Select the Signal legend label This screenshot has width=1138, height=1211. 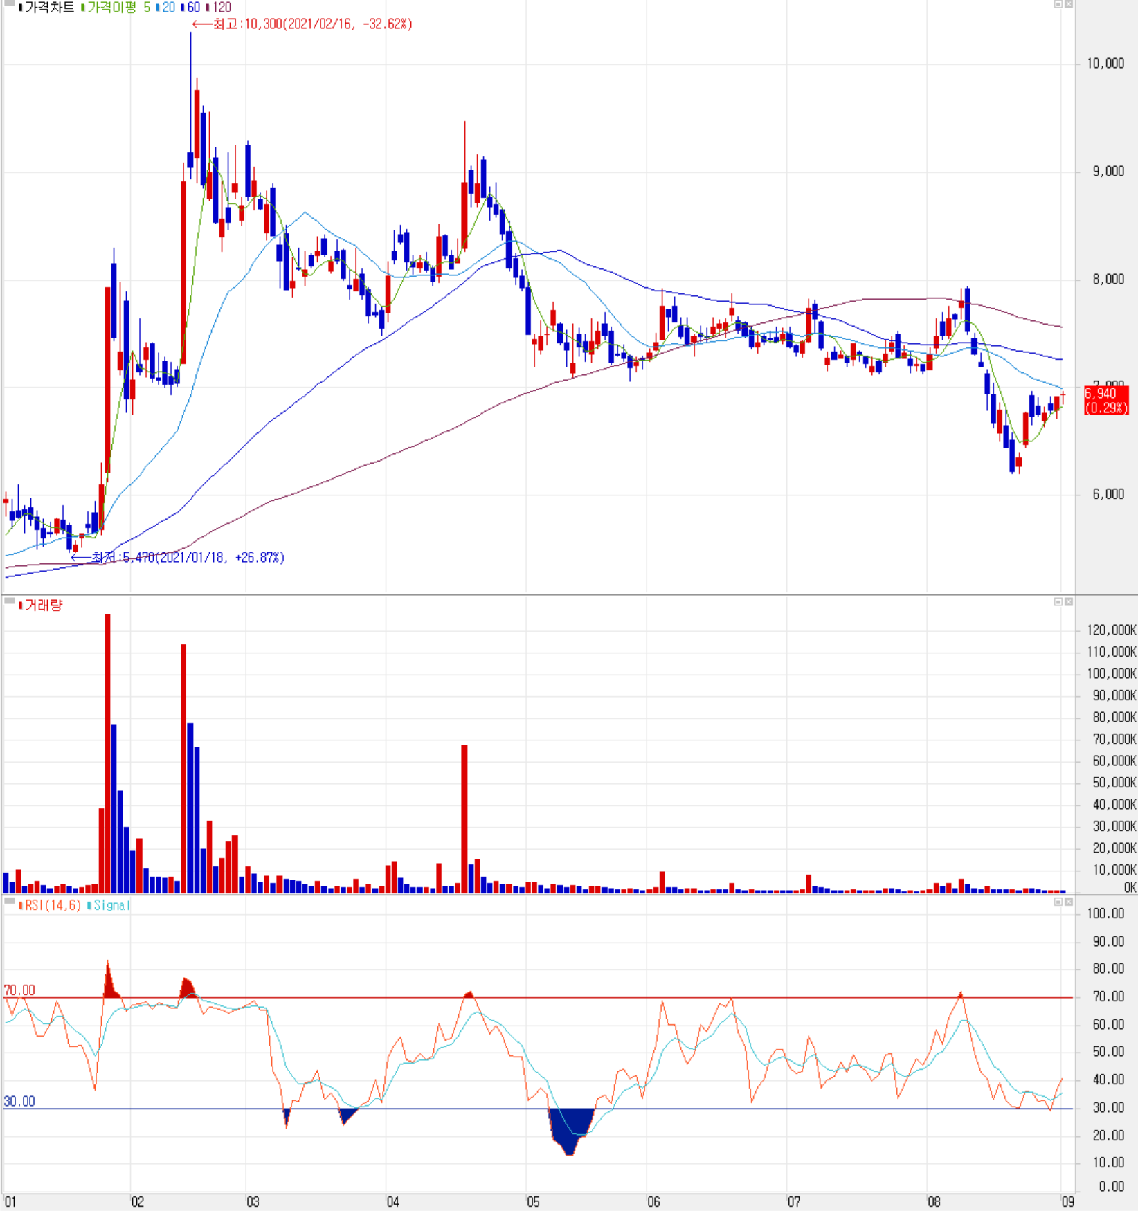tap(111, 905)
